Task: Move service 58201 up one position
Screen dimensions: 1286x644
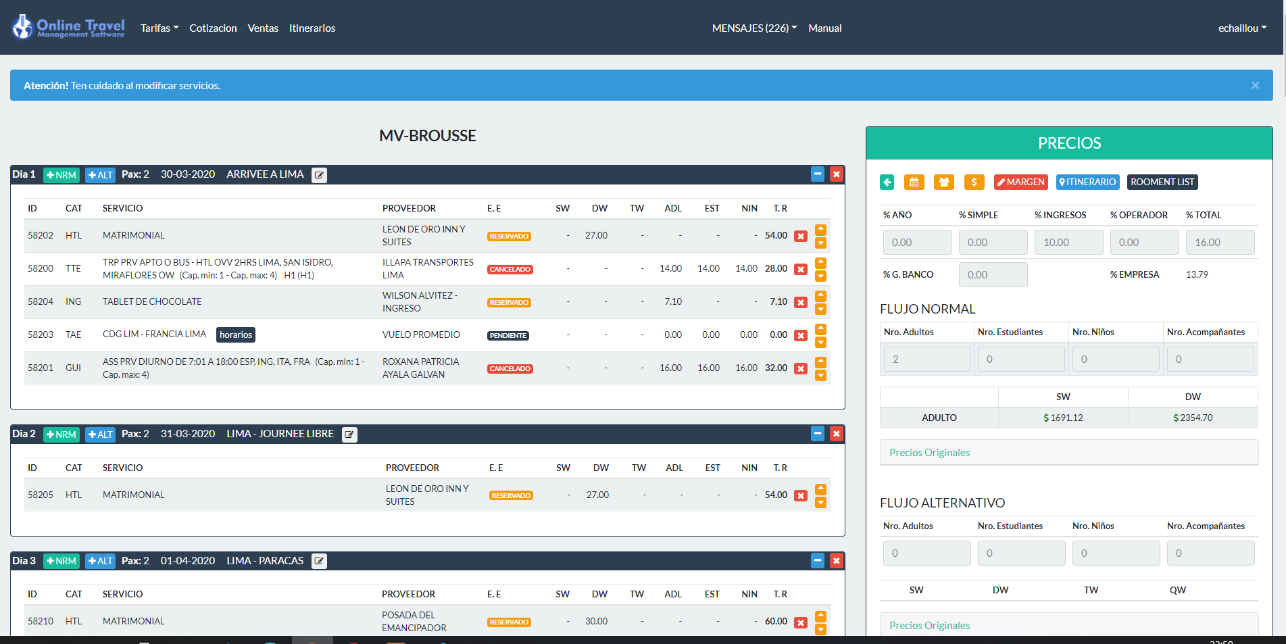Action: (820, 362)
